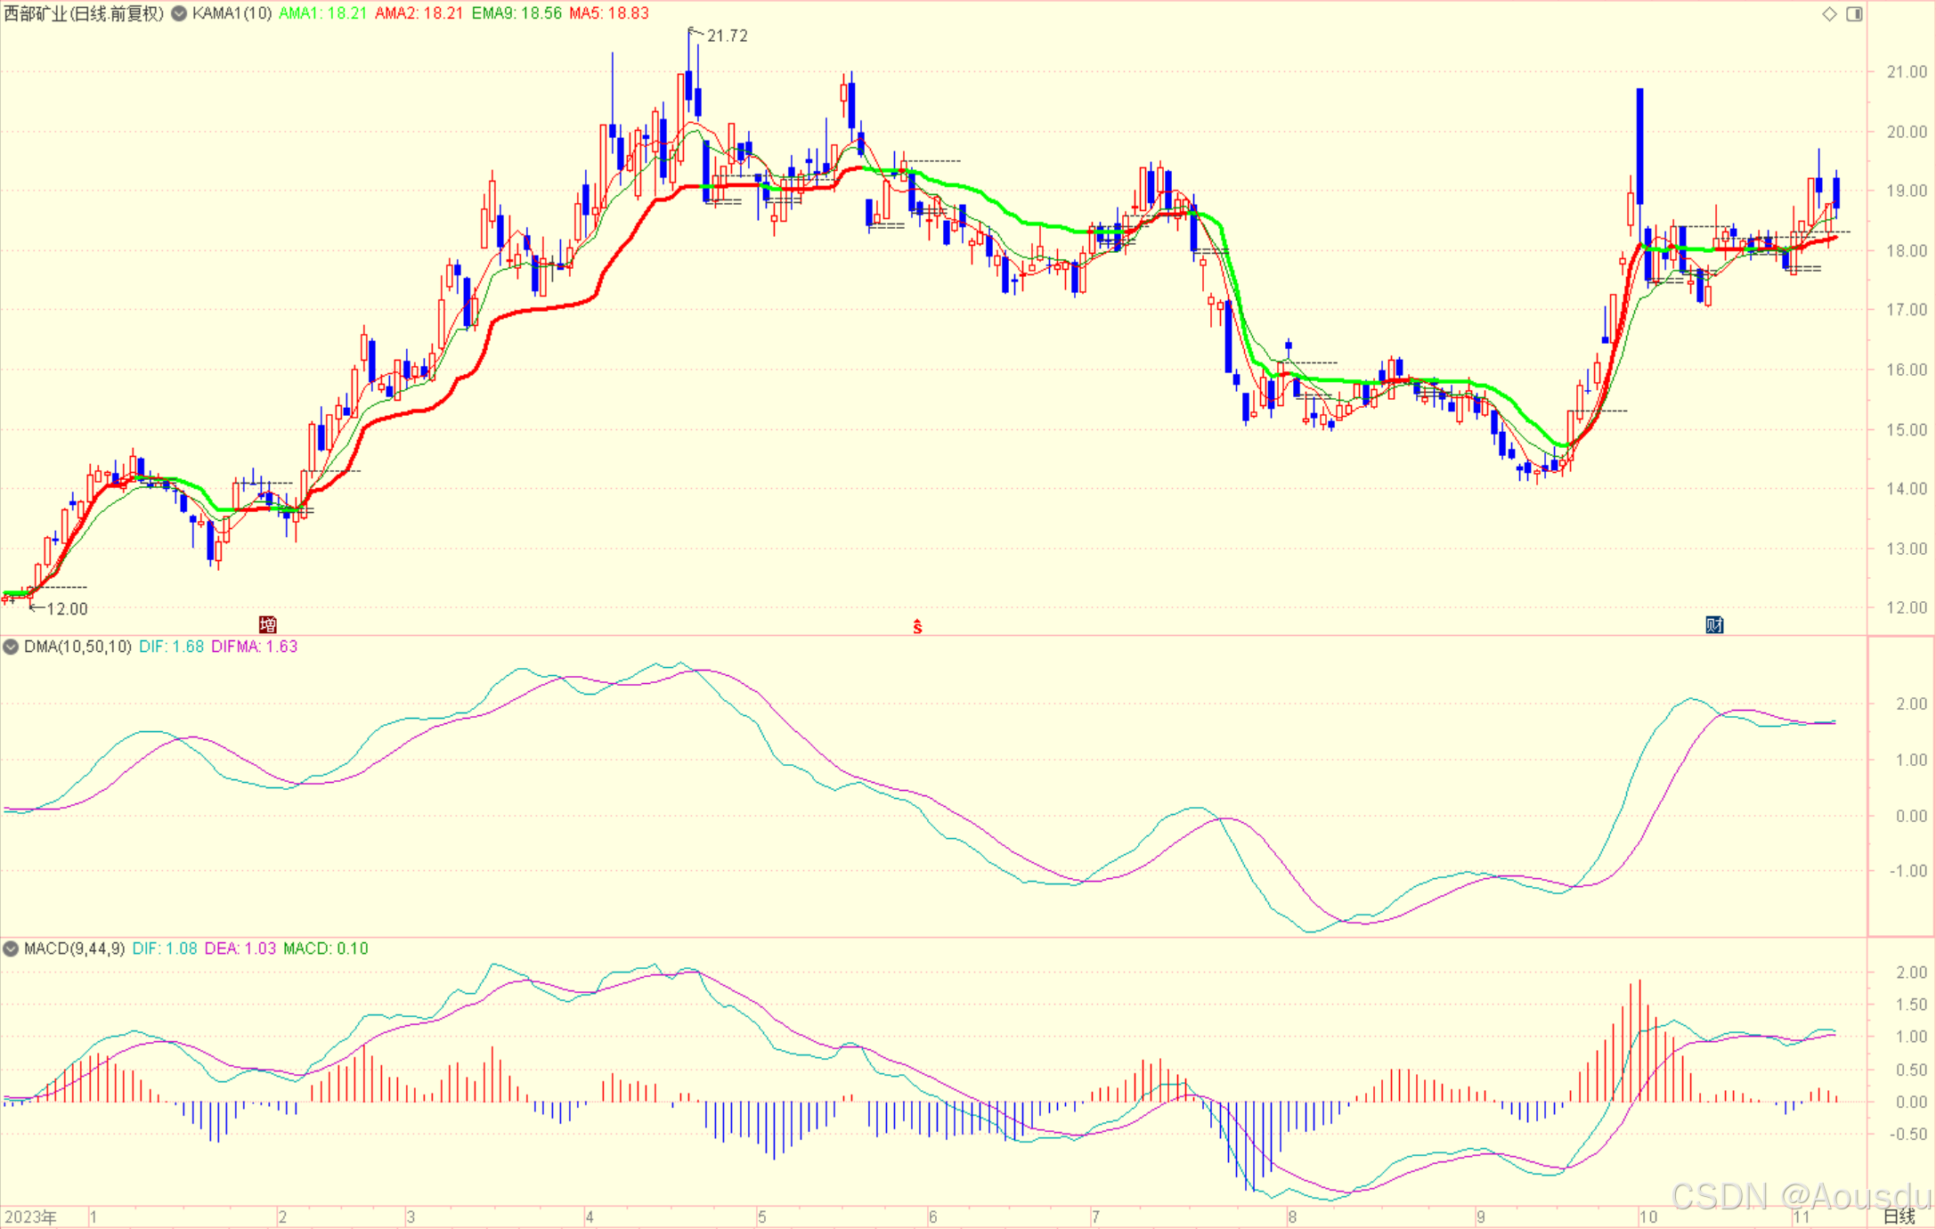The image size is (1936, 1229).
Task: Click the 日线 period switch label
Action: 1898,1217
